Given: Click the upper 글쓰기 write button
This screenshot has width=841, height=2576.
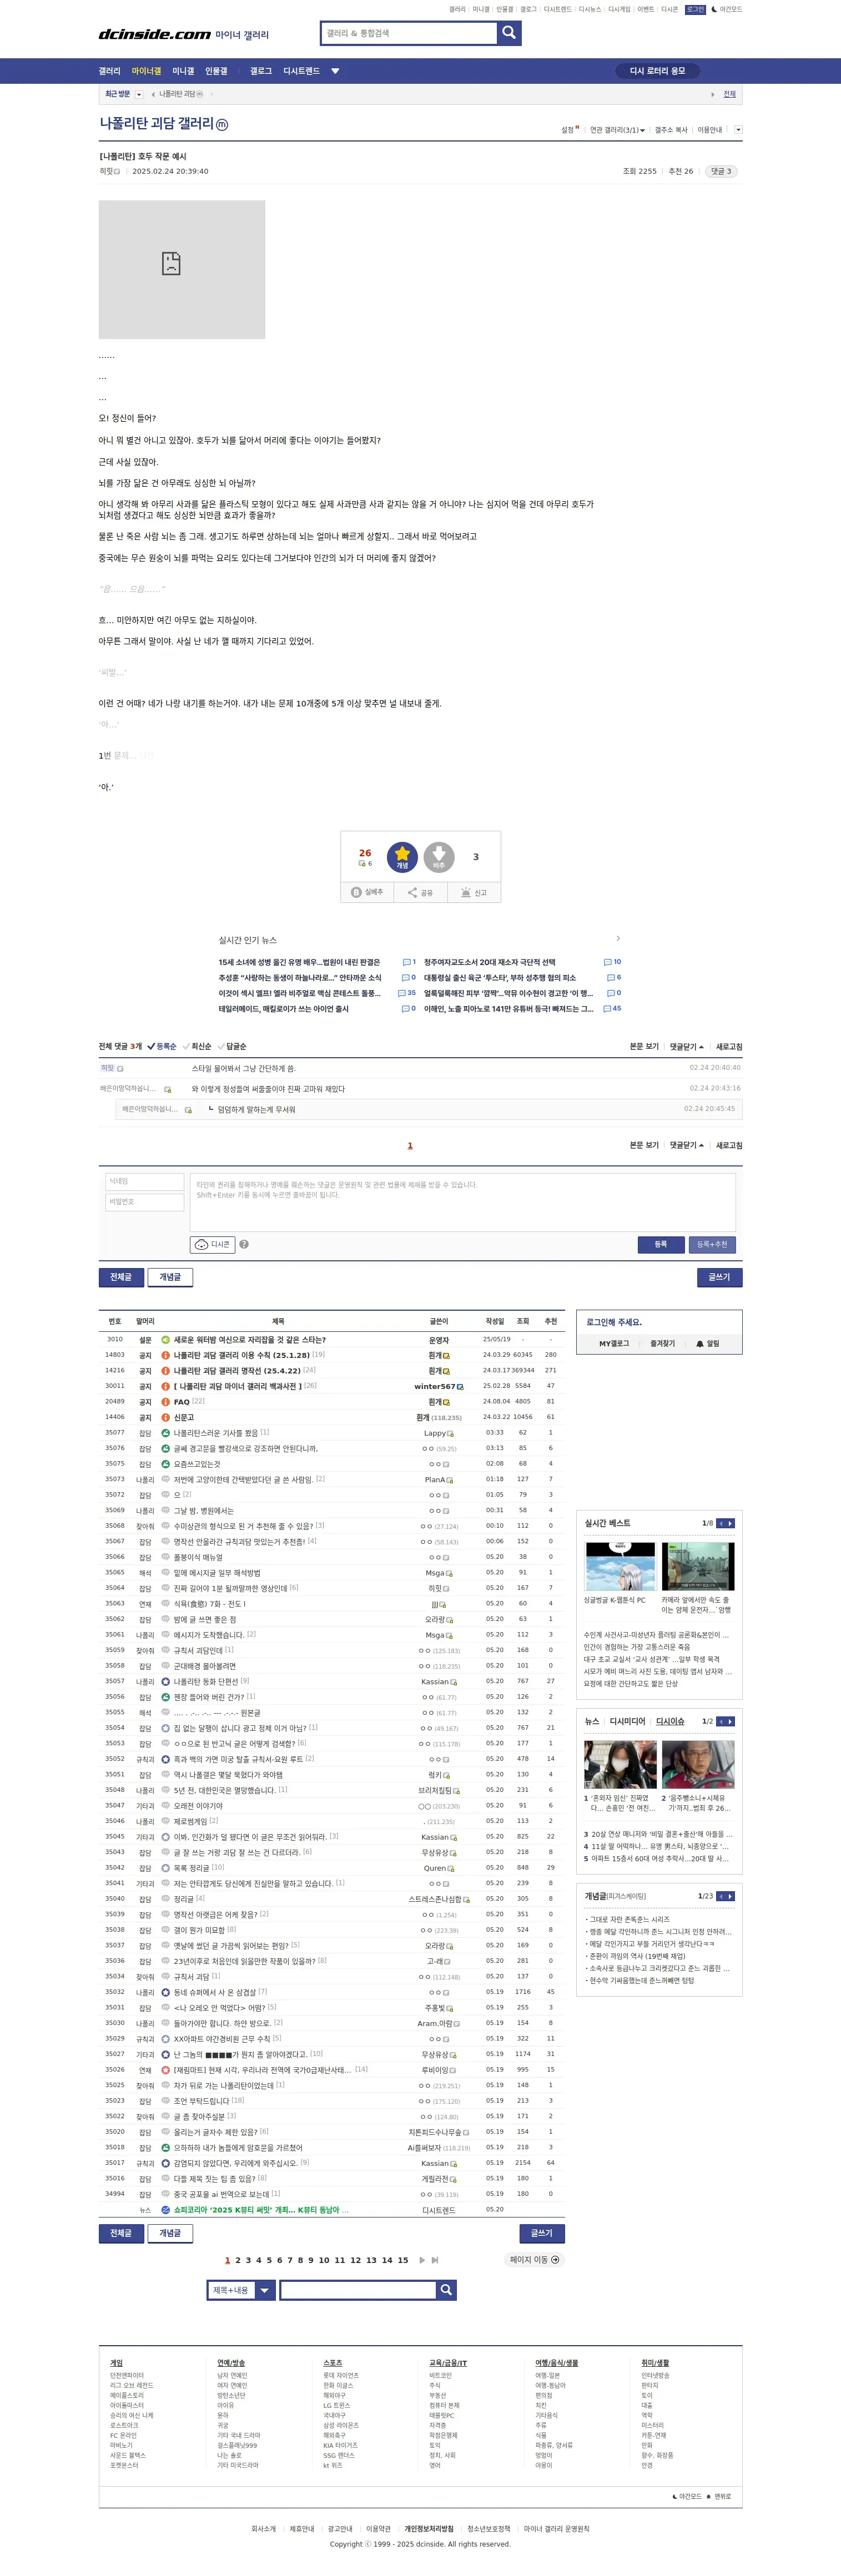Looking at the screenshot, I should point(719,1277).
